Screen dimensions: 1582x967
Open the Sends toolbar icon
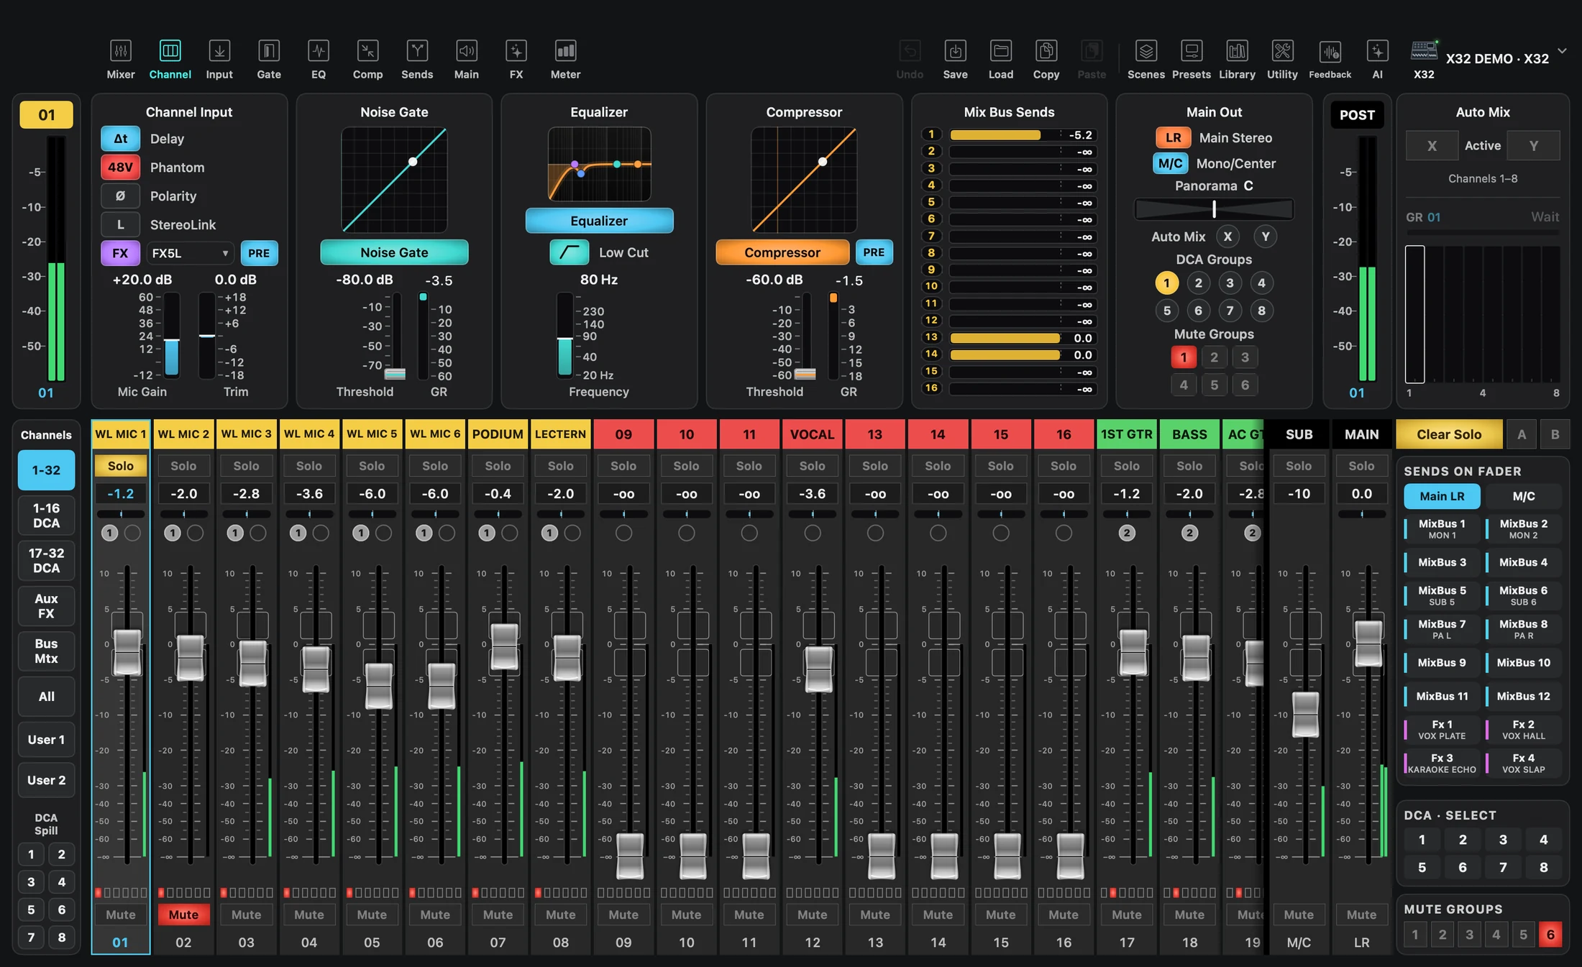click(x=417, y=59)
